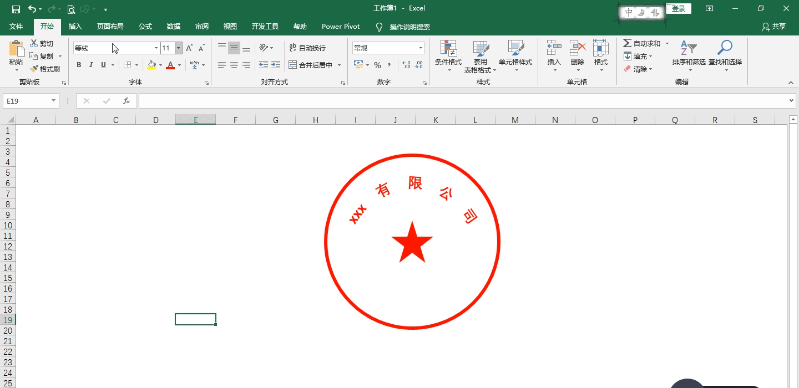799x388 pixels.
Task: Click the Copy (复制) icon
Action: coord(34,56)
